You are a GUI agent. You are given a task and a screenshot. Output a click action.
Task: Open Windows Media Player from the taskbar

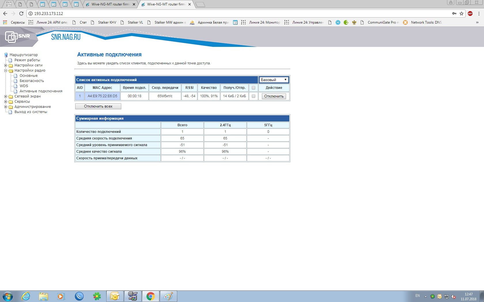click(61, 296)
